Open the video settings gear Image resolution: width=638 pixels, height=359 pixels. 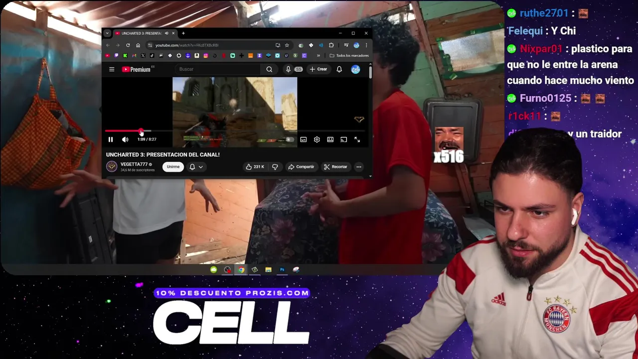click(317, 140)
